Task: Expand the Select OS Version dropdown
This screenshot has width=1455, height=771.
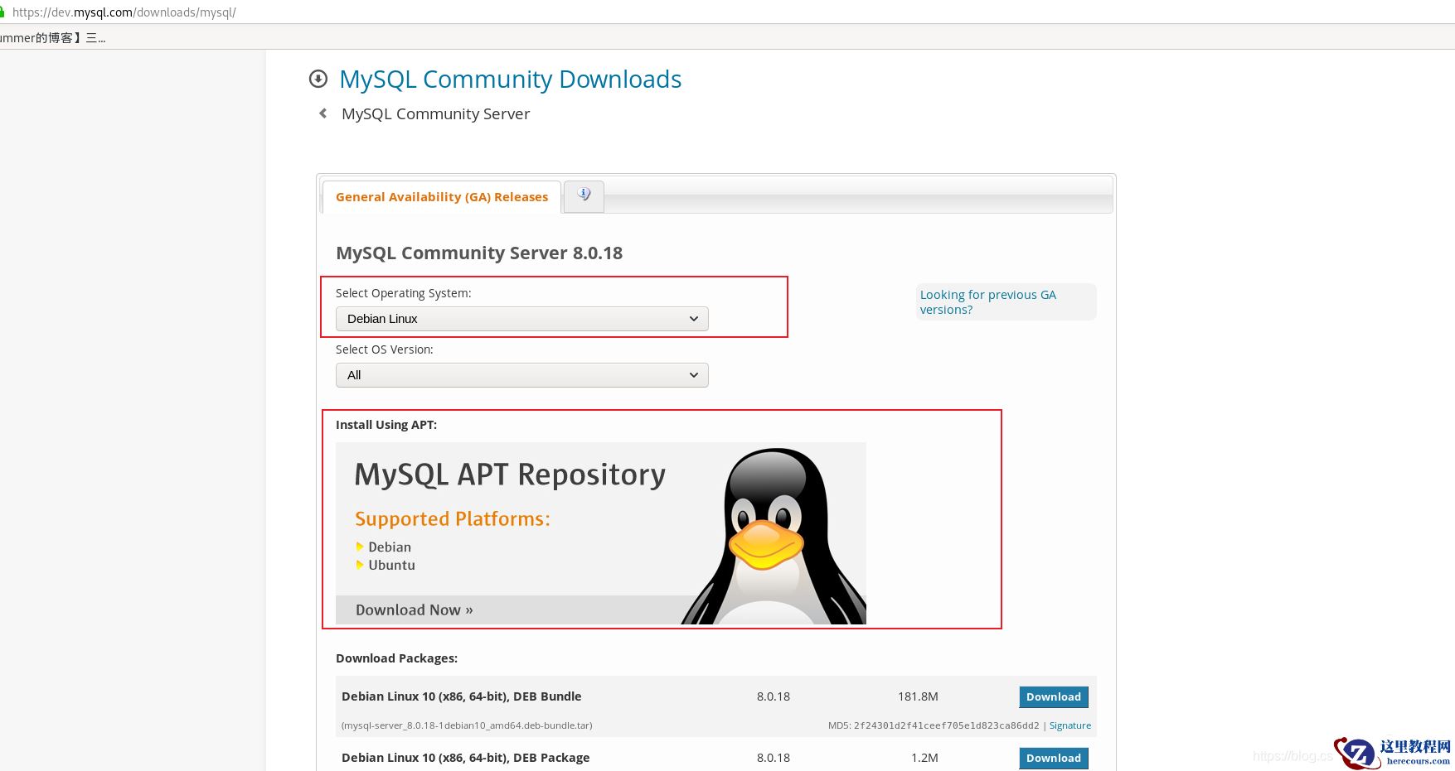Action: tap(521, 375)
